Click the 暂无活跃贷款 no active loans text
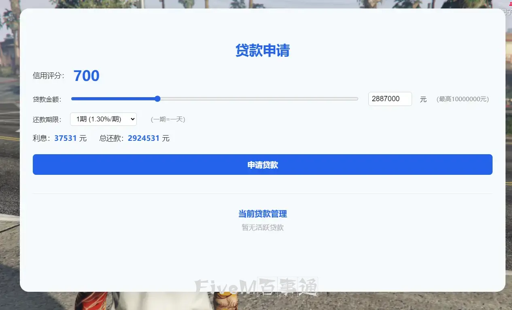Screen dimensions: 512x310 point(262,227)
